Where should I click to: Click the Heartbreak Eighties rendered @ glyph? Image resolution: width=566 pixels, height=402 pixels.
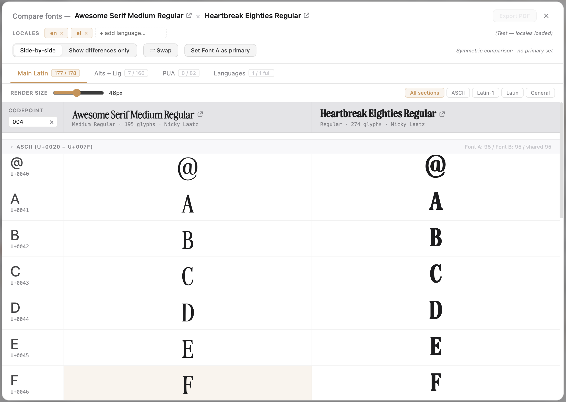pos(436,166)
